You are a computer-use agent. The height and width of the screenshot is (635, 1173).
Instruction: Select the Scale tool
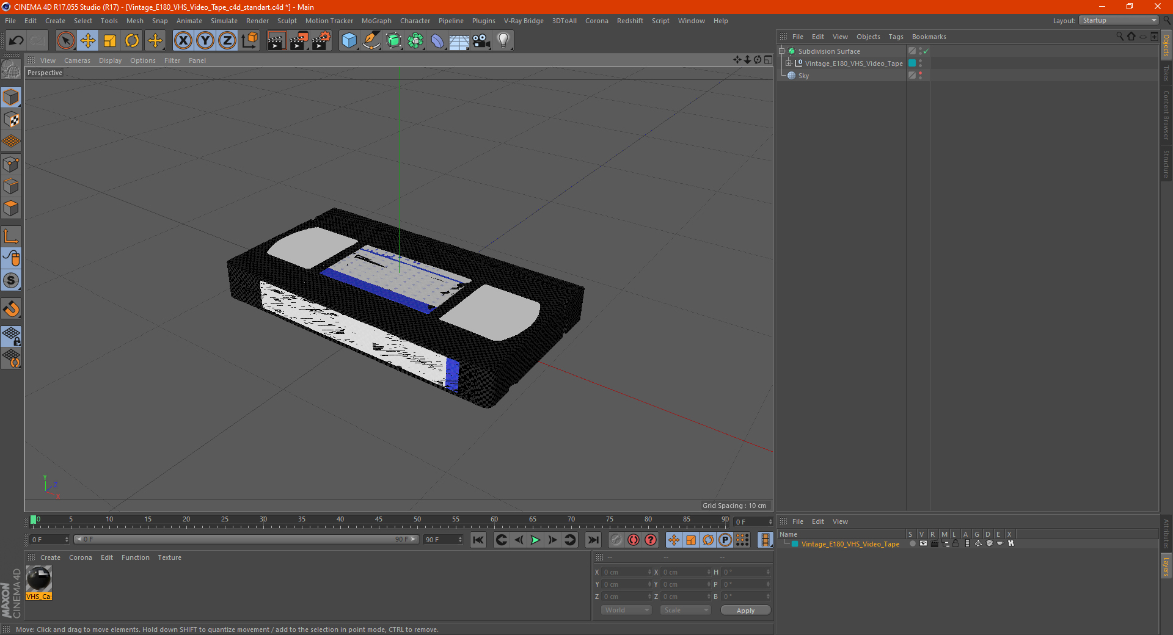[110, 41]
